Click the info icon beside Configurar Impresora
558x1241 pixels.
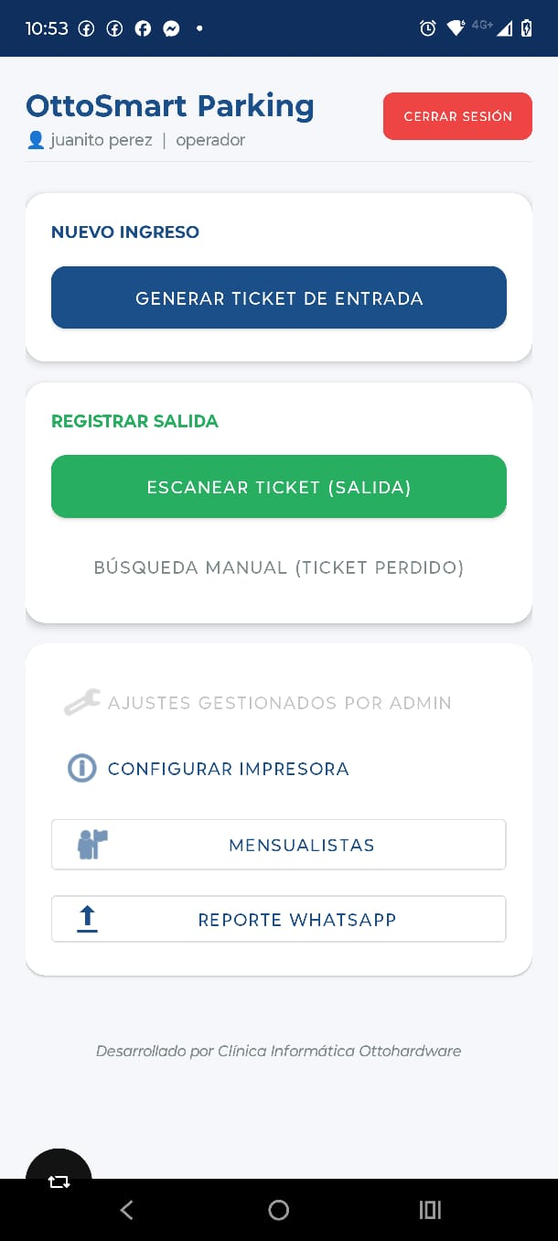[81, 768]
